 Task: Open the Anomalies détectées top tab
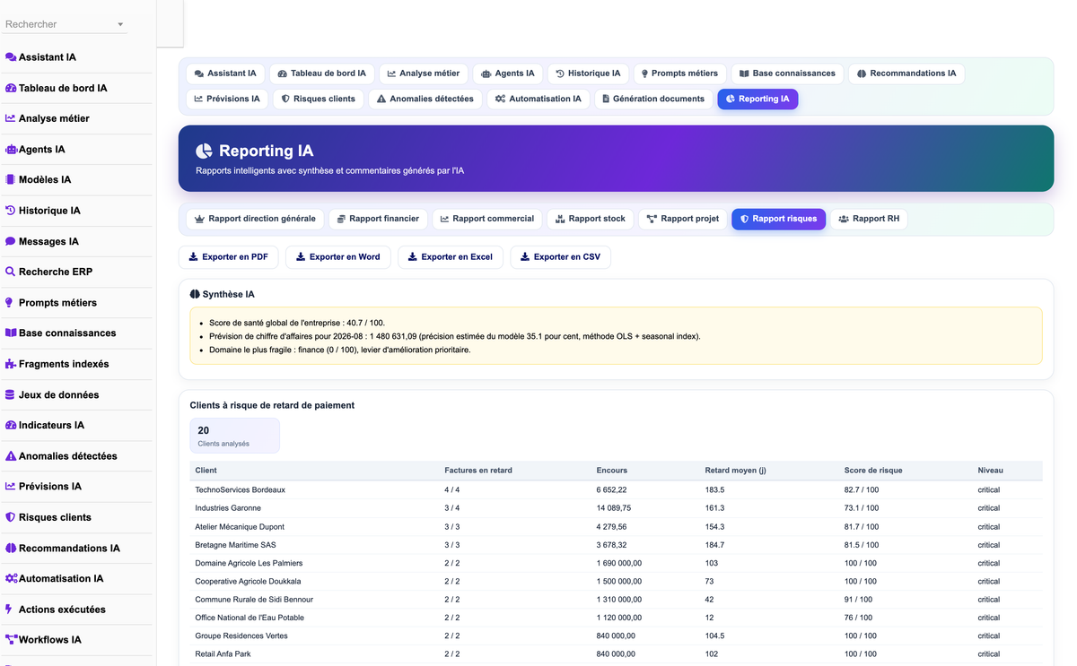click(x=425, y=99)
